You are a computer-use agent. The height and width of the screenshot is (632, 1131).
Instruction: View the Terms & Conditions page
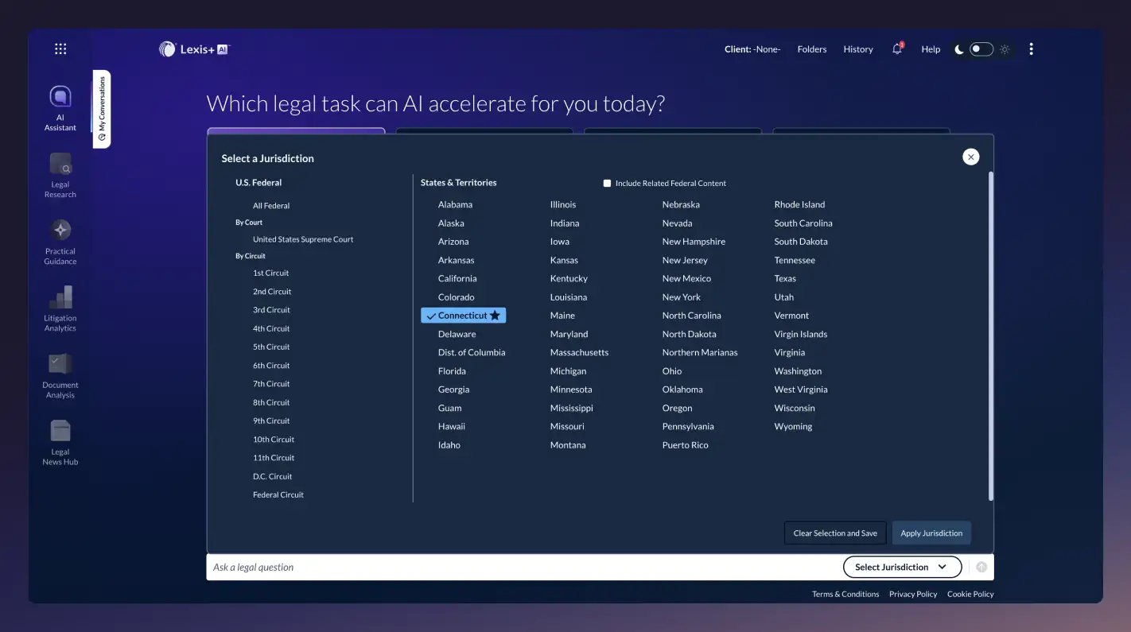845,594
